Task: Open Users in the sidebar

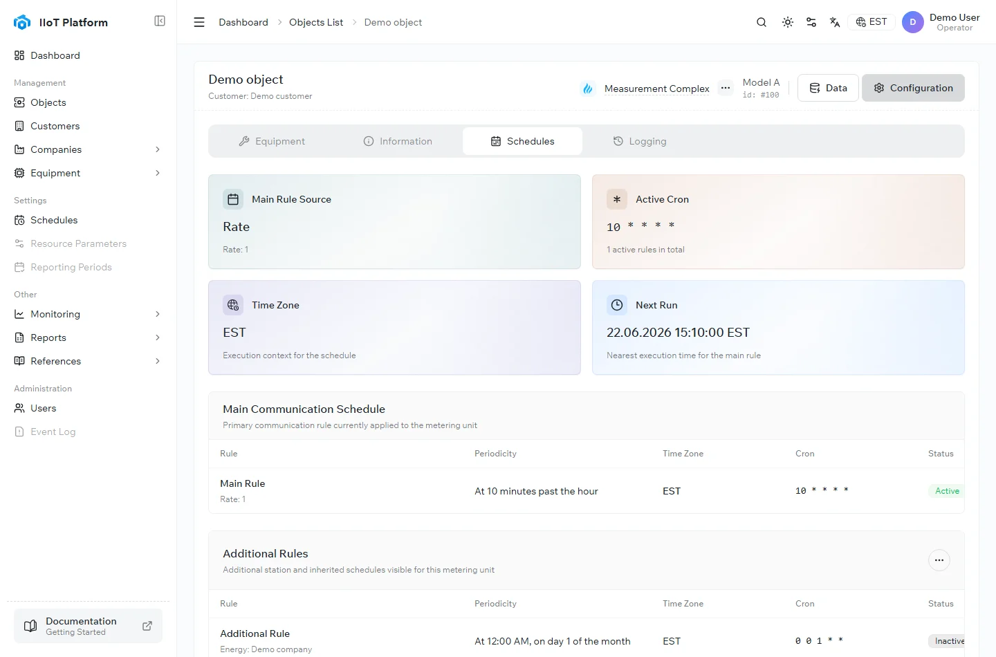Action: pos(88,408)
